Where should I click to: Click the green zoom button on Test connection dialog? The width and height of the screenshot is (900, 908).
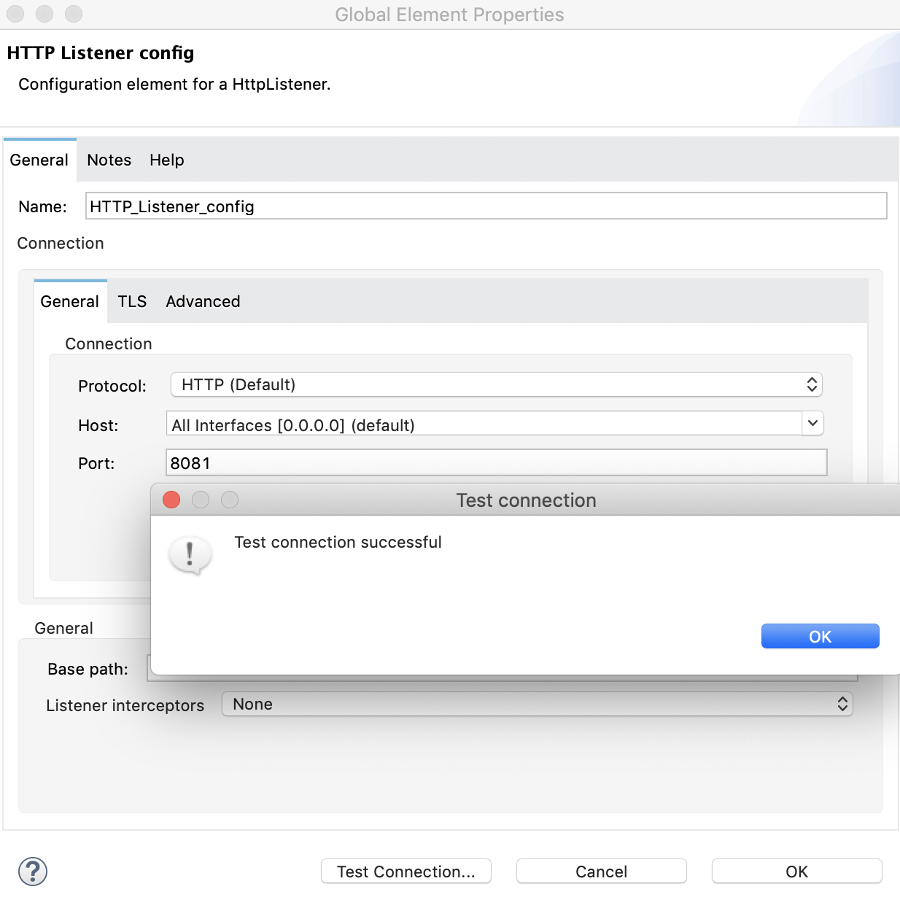[x=230, y=500]
